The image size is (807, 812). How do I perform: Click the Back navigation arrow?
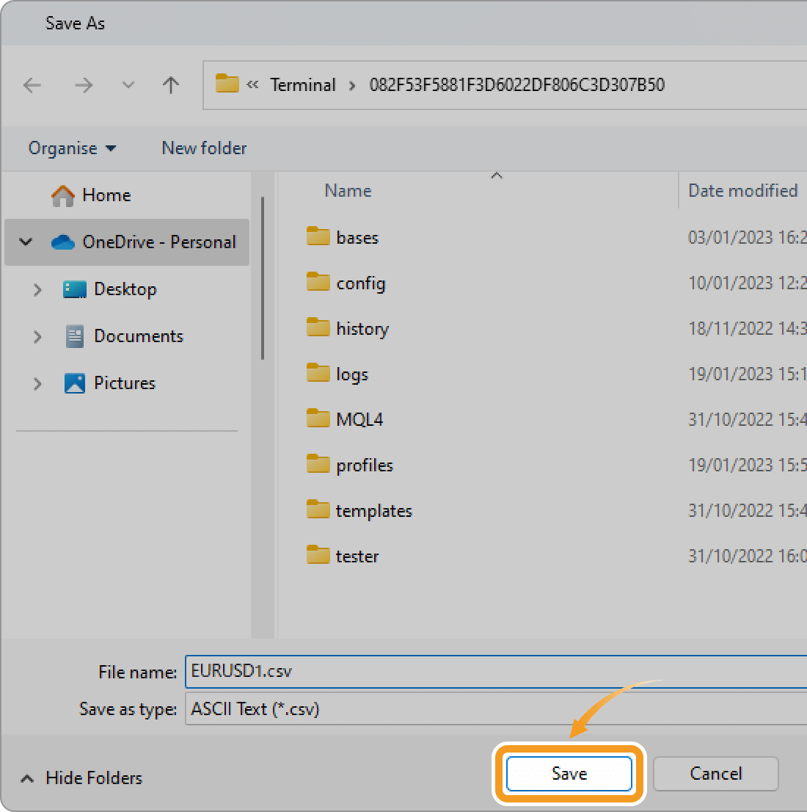(x=32, y=85)
